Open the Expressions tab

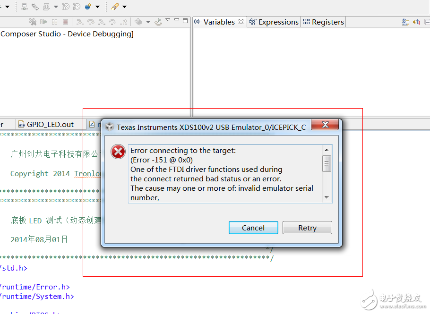pos(274,22)
